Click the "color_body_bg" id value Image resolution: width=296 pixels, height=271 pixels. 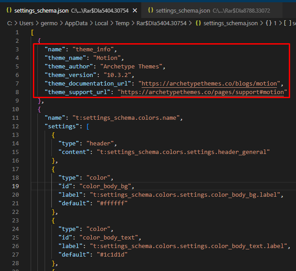(x=105, y=186)
